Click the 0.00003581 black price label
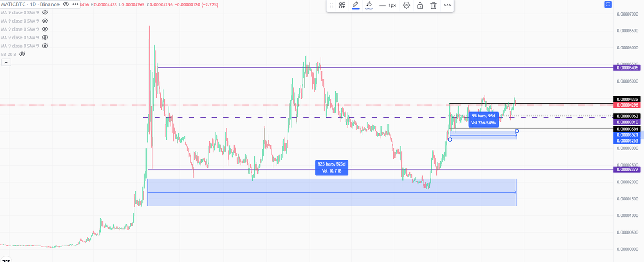This screenshot has height=262, width=644. [627, 129]
